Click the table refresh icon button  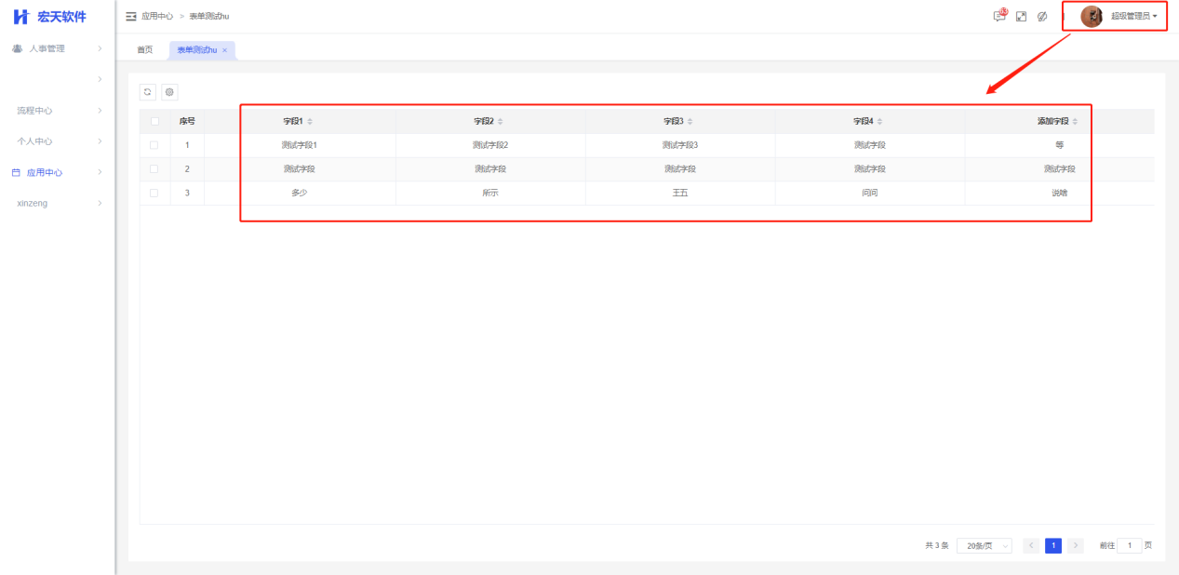tap(147, 92)
